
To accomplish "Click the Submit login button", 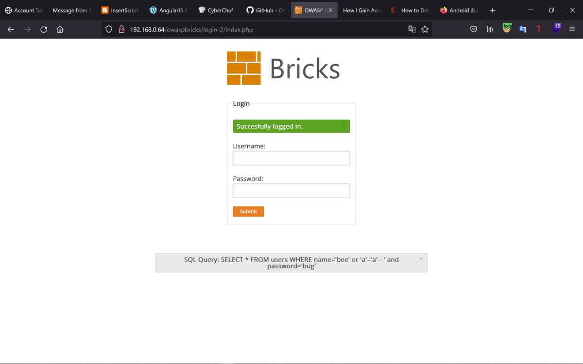I will [248, 211].
